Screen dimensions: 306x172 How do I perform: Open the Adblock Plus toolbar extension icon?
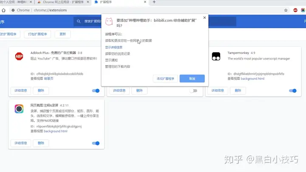tap(295, 10)
